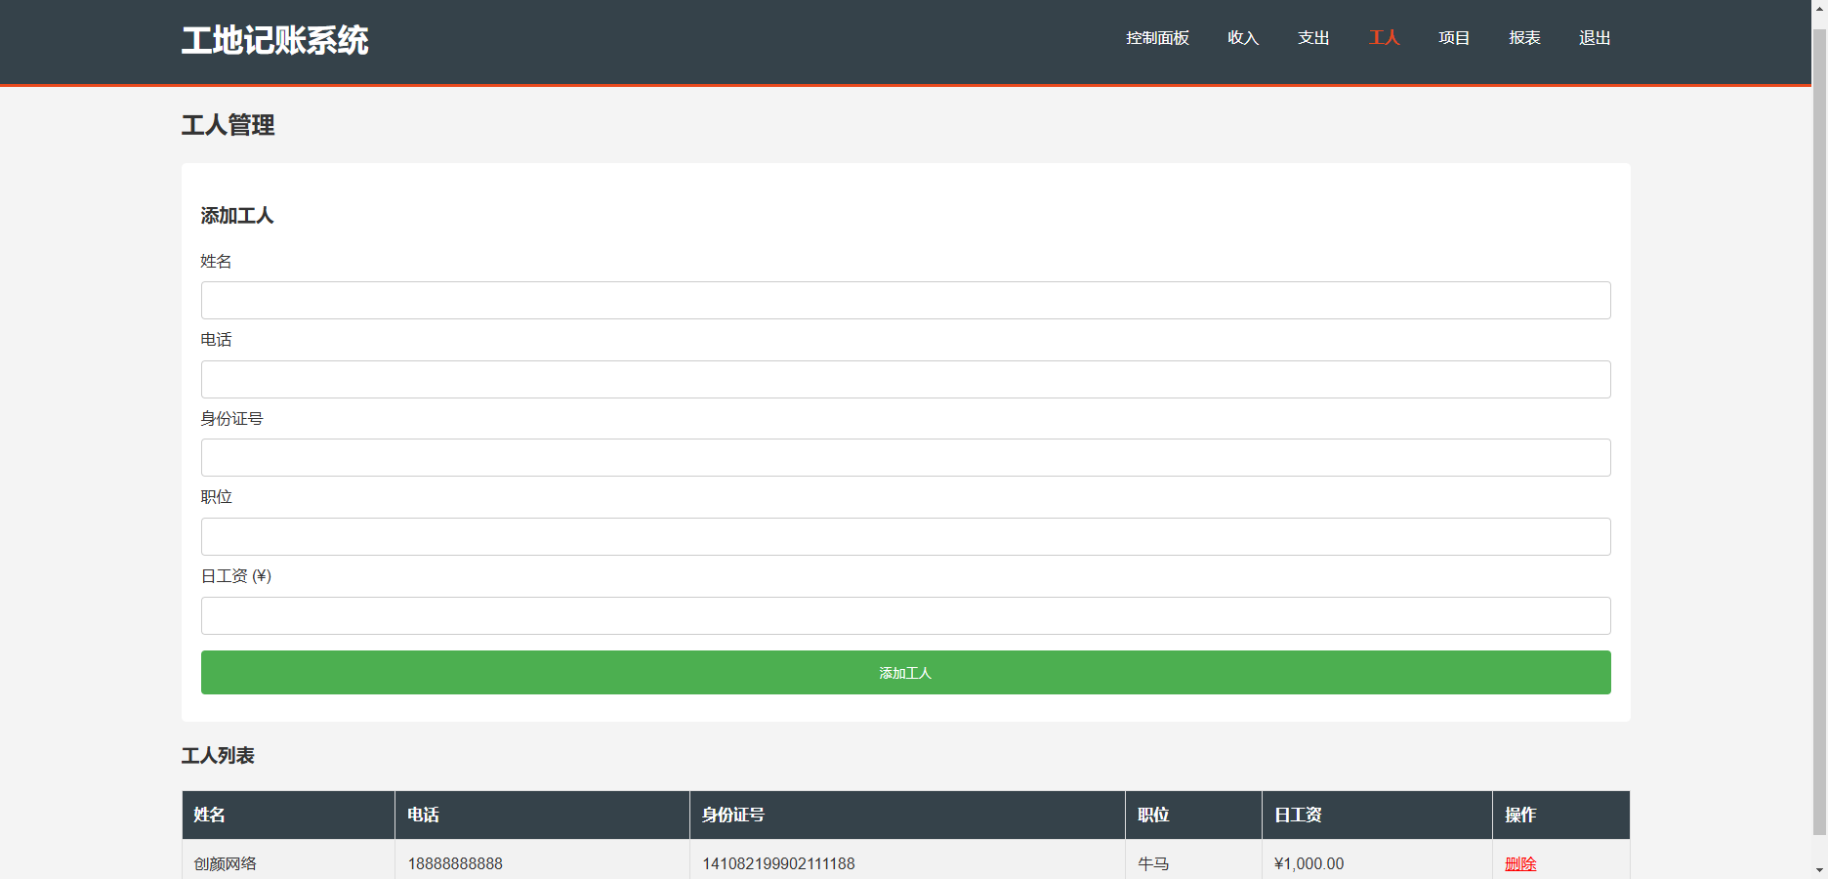Select the highlighted 工人 nav item
This screenshot has width=1828, height=879.
1384,38
